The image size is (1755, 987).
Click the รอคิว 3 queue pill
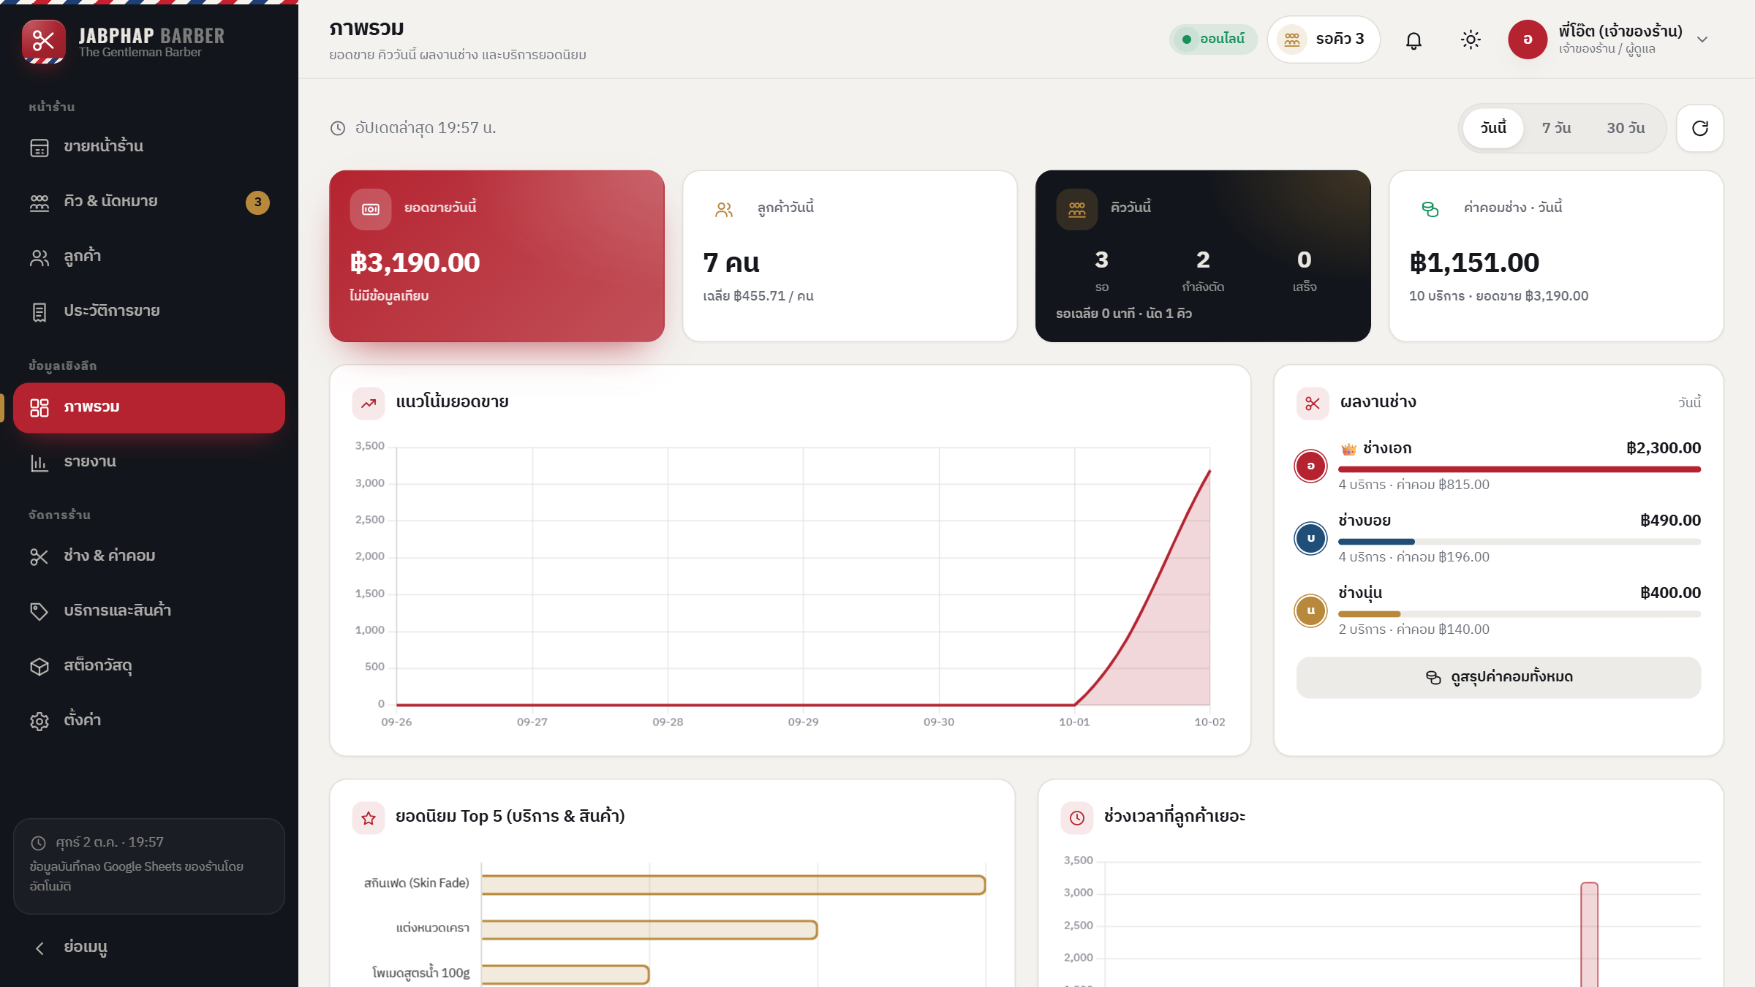pos(1324,39)
